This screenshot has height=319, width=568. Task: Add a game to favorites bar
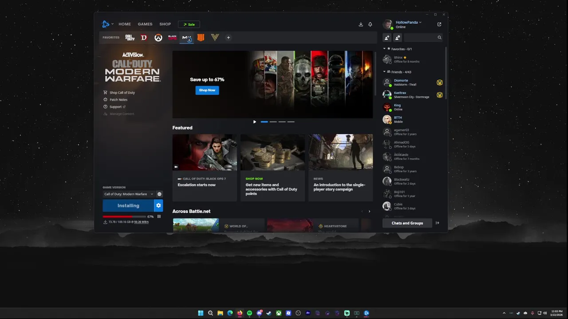229,38
